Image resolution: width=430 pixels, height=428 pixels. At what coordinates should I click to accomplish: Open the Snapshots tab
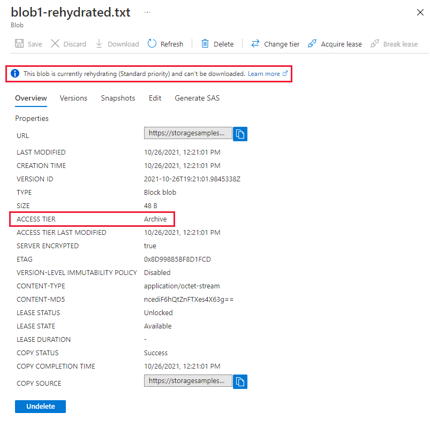pyautogui.click(x=118, y=98)
